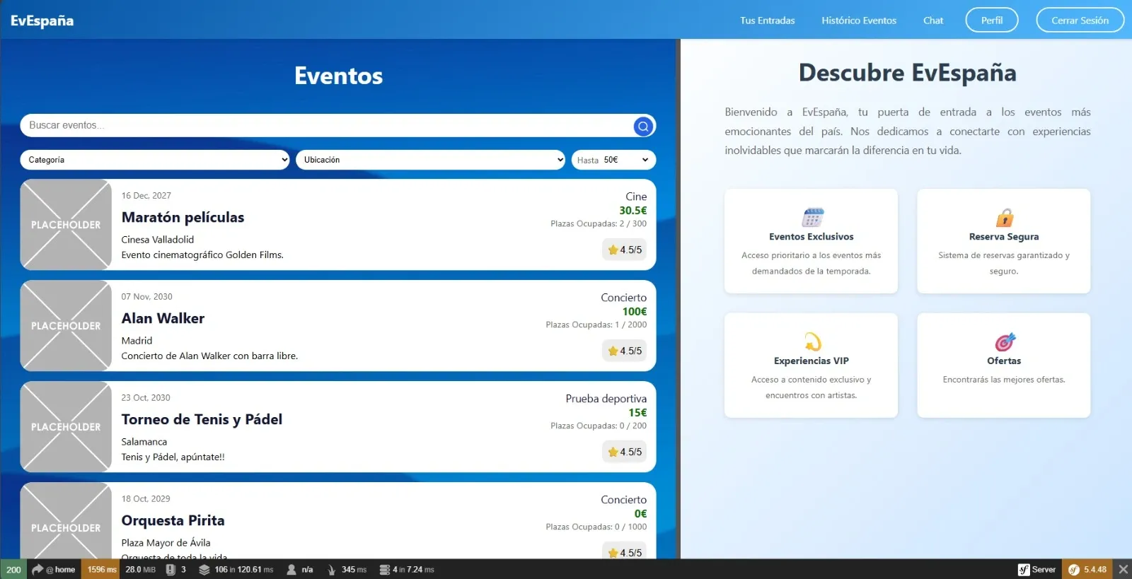Click the Buscar eventos search field
The height and width of the screenshot is (579, 1132).
click(325, 125)
